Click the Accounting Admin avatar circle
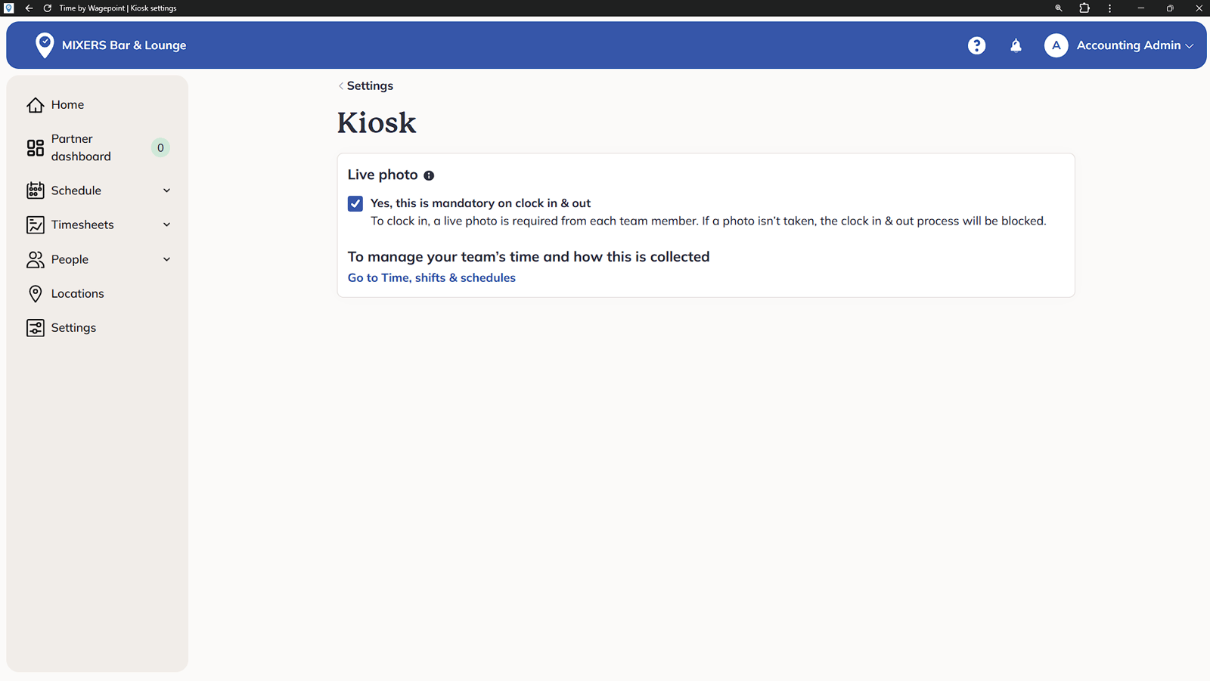Screen dimensions: 1210x681 coord(1056,45)
